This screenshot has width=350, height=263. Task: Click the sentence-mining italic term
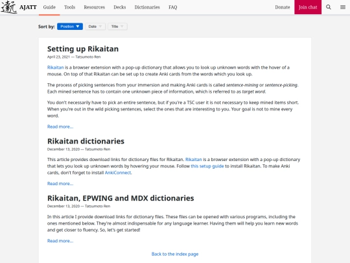pyautogui.click(x=242, y=85)
